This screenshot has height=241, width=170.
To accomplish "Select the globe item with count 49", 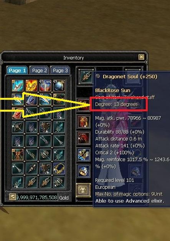I will (59, 86).
